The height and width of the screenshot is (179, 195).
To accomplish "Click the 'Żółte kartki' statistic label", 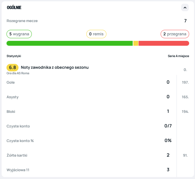I will click(17, 155).
